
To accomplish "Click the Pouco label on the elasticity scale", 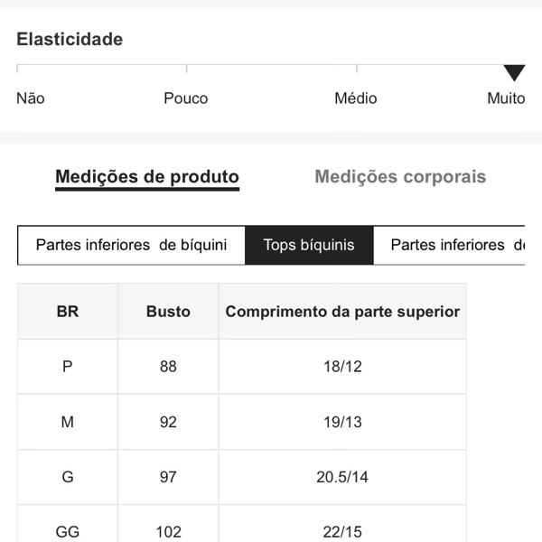I will (x=186, y=98).
